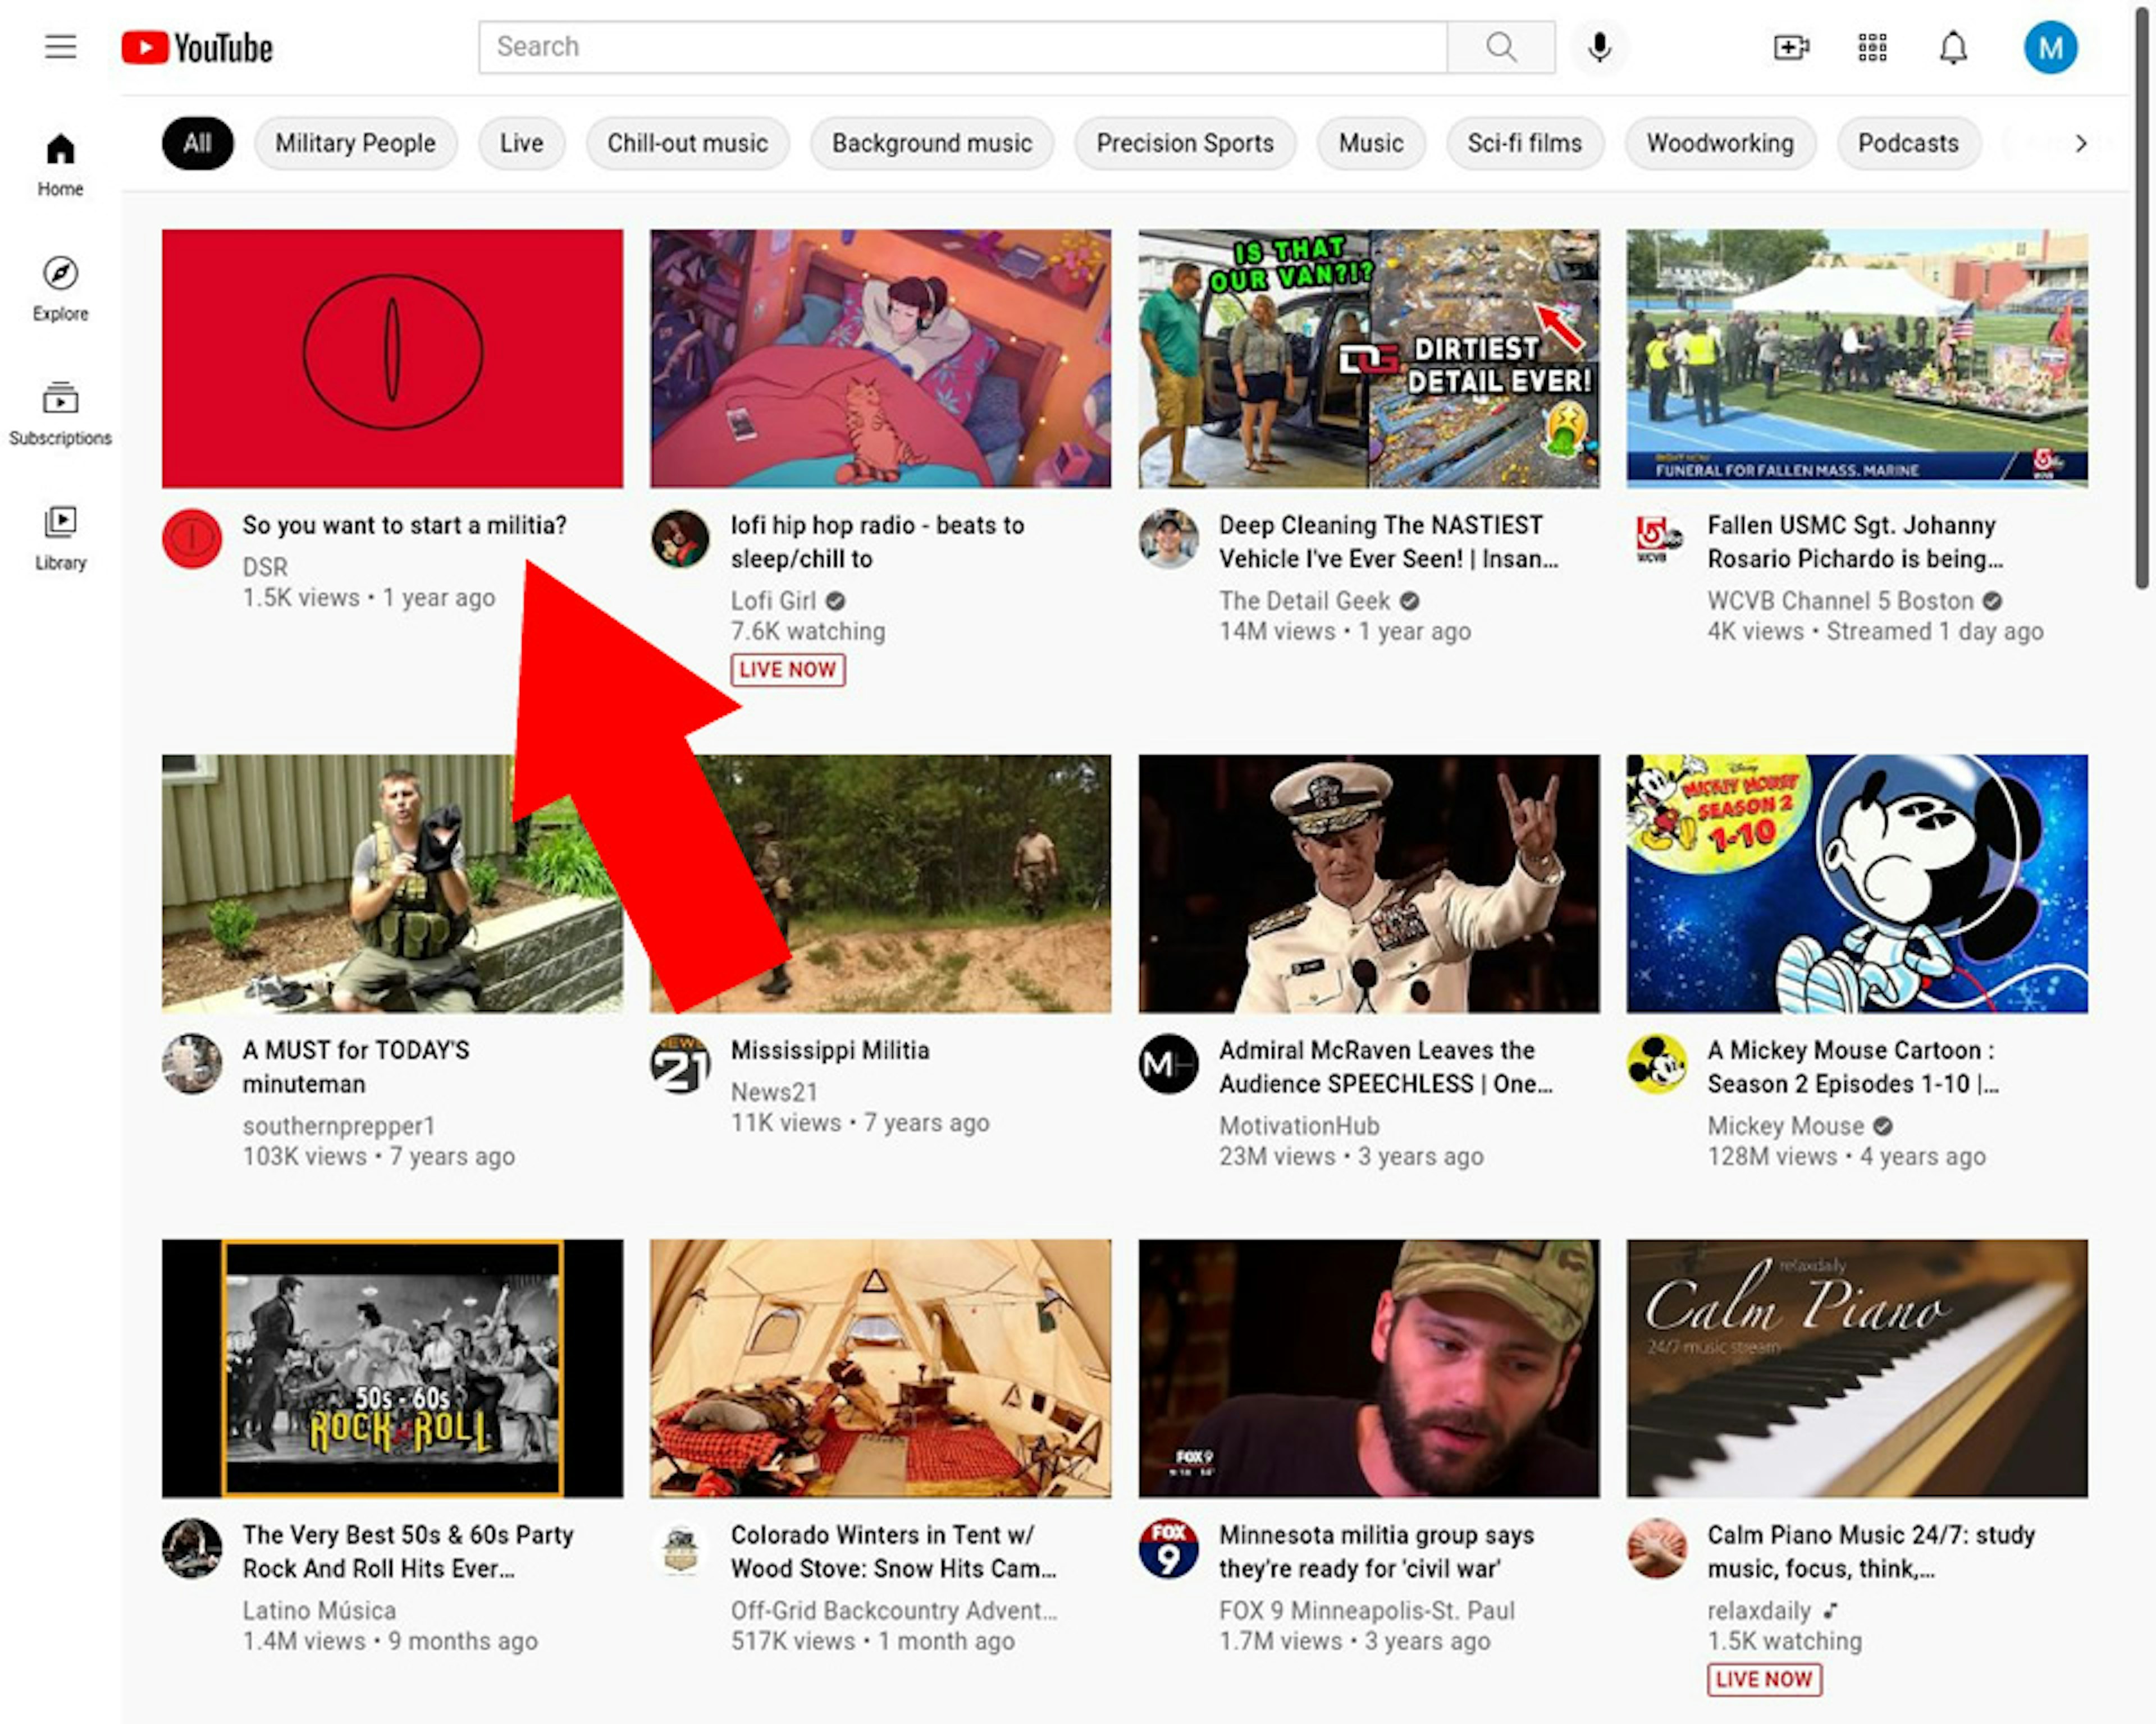The height and width of the screenshot is (1724, 2156).
Task: Open the southernprepper1 channel avatar
Action: (x=192, y=1063)
